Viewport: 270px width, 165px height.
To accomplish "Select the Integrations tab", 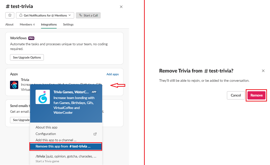I will [x=49, y=24].
